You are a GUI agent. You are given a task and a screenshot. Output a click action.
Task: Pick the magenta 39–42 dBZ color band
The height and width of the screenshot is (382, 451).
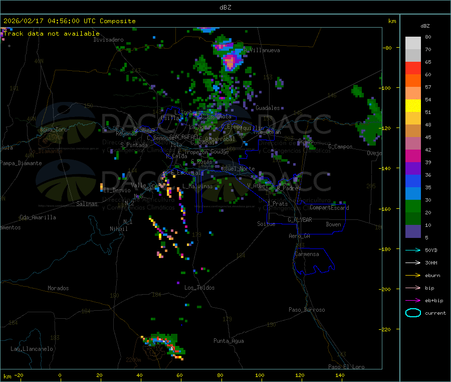[413, 156]
